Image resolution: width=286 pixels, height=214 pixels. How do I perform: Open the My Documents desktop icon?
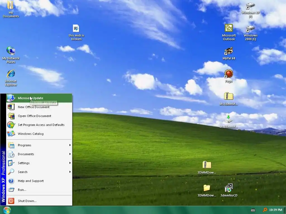(11, 9)
